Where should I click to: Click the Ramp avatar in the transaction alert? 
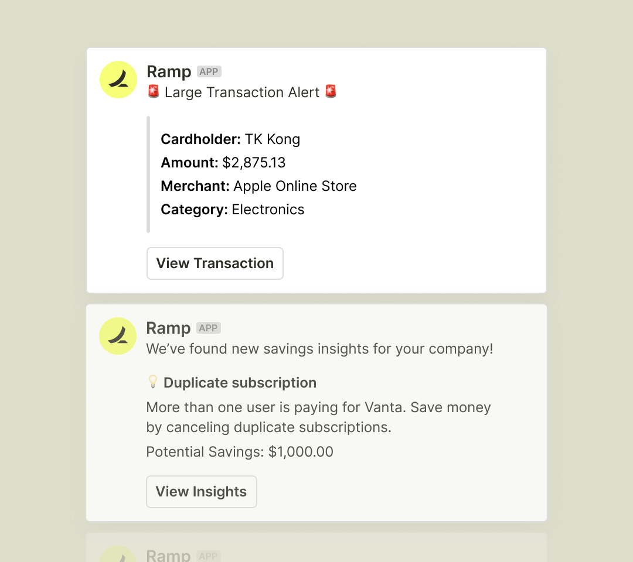coord(118,80)
